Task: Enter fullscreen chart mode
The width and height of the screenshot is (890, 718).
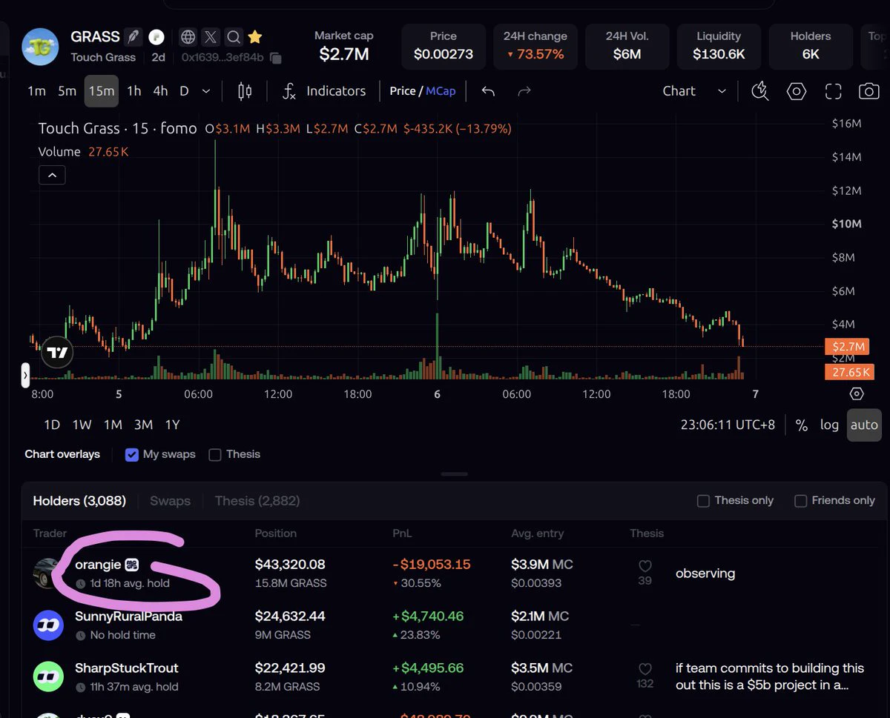Action: click(834, 91)
